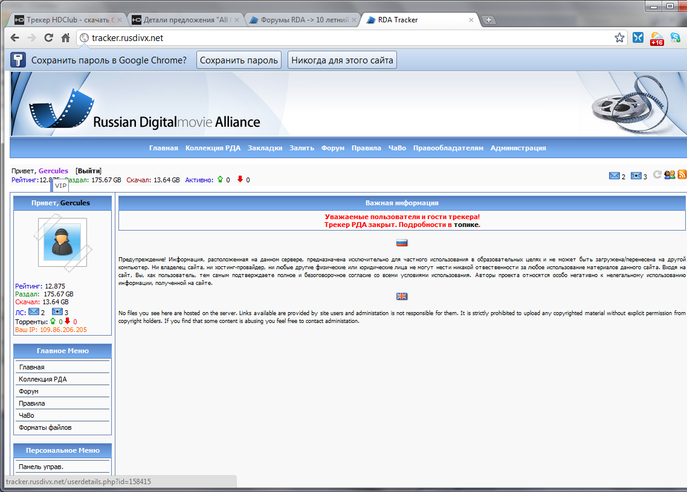Select Коллекция РДА in sidebar menu
Image resolution: width=687 pixels, height=492 pixels.
coord(63,379)
